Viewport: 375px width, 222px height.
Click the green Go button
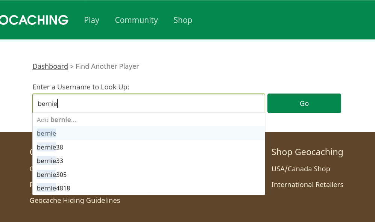(x=304, y=103)
